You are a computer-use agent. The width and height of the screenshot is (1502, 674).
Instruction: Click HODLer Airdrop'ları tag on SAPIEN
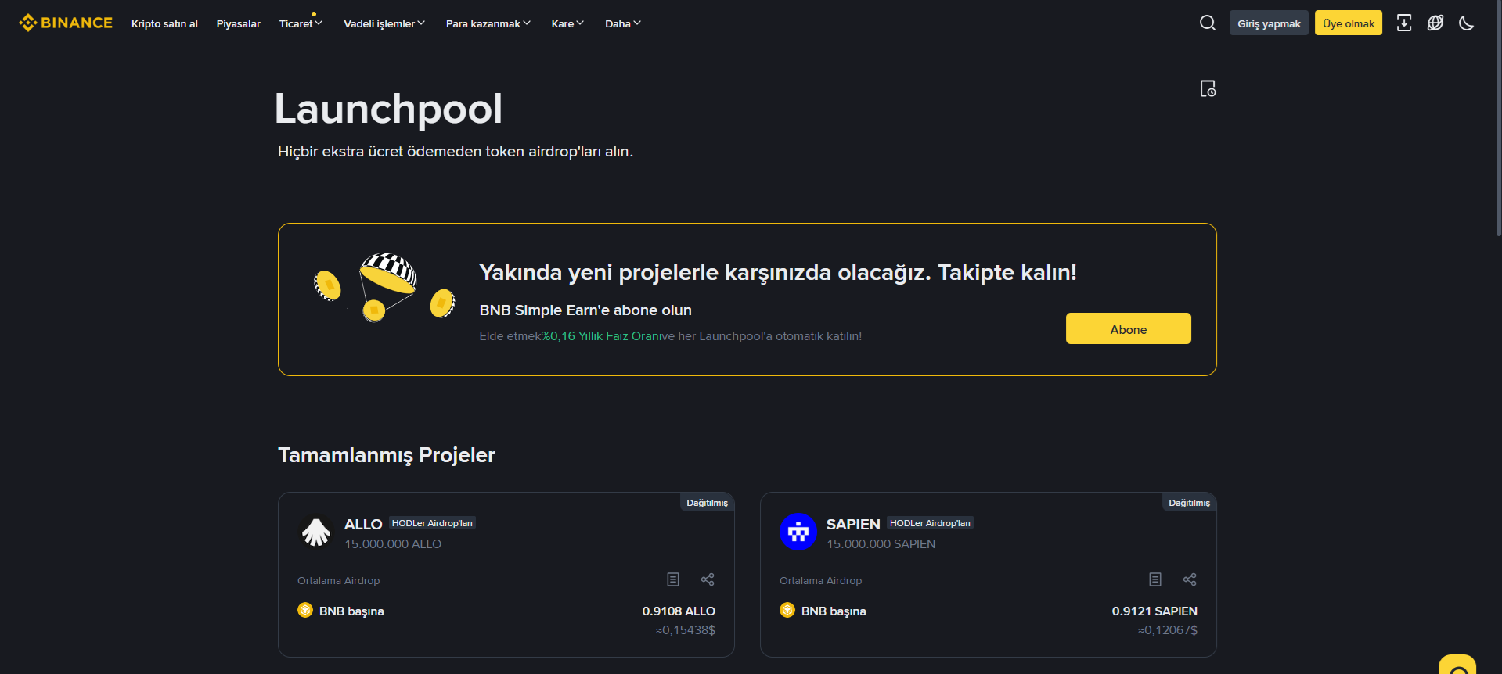[930, 523]
